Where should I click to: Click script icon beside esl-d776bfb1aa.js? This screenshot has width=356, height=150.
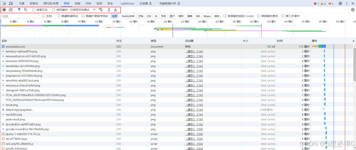point(3,139)
